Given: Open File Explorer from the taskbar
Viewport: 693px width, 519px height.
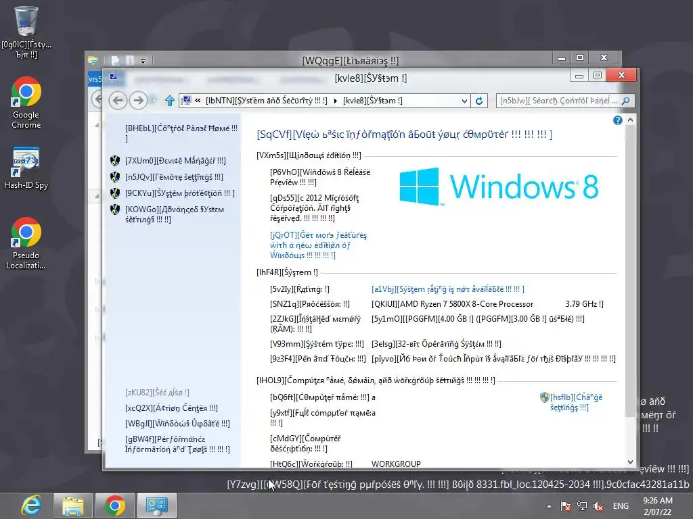Looking at the screenshot, I should coord(73,505).
